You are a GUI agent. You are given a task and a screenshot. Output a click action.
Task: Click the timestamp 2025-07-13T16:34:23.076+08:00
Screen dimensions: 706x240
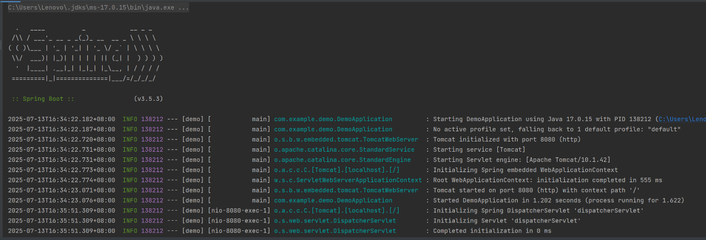[x=61, y=201]
